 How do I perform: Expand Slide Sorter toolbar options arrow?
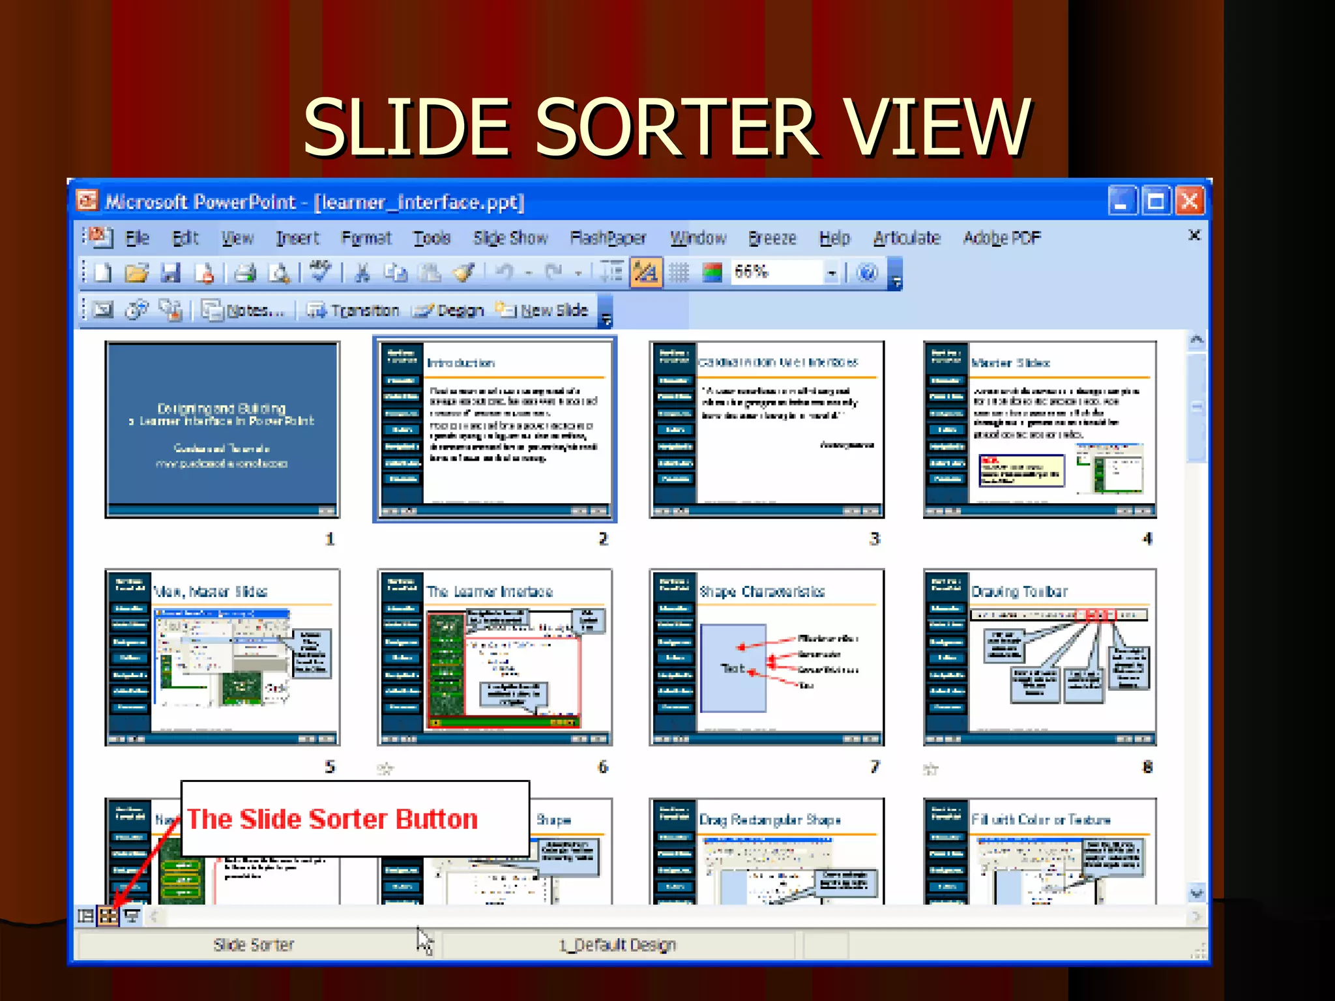606,312
